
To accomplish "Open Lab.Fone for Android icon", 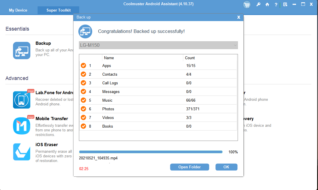I will 22,100.
